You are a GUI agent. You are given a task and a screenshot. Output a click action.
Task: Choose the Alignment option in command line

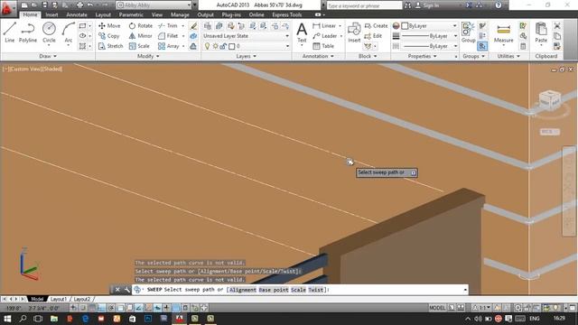(x=243, y=290)
